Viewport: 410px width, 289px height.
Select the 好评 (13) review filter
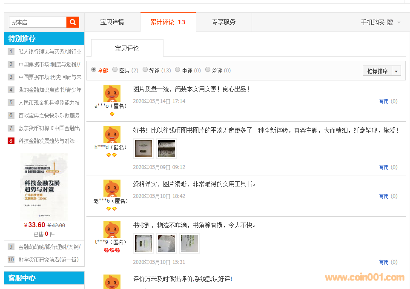[145, 70]
